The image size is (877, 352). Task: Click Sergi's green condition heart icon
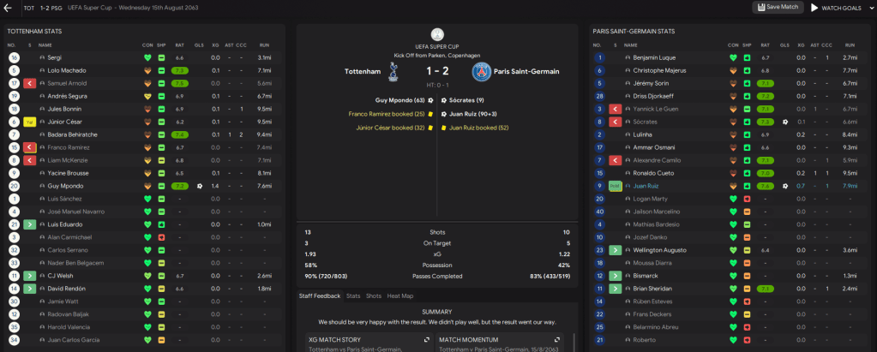(147, 57)
